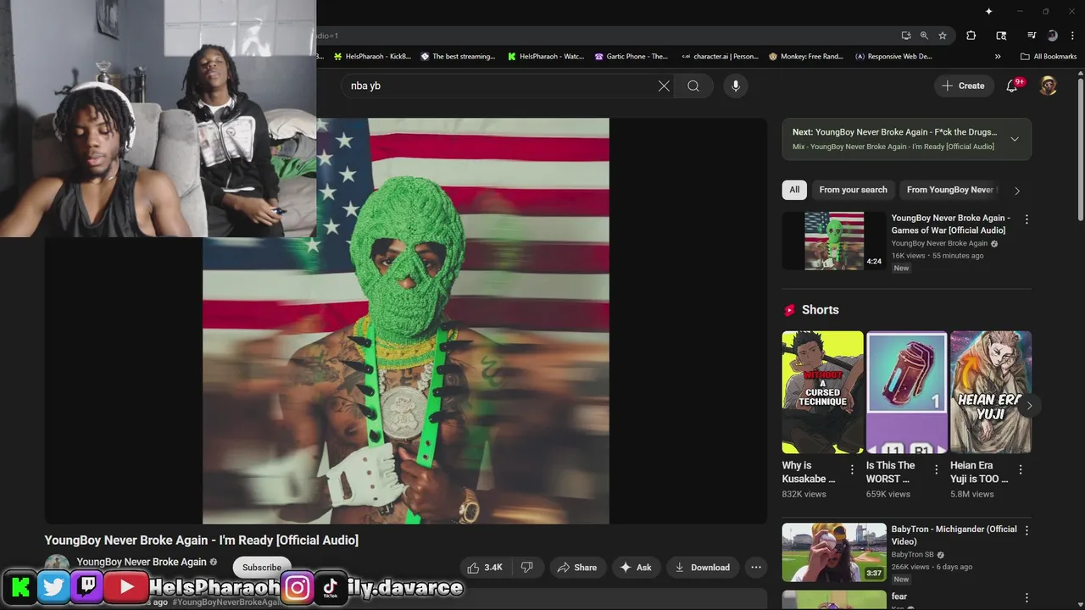Open HelsPharaoh - Kick bookmark
Viewport: 1085px width, 610px height.
[x=373, y=57]
